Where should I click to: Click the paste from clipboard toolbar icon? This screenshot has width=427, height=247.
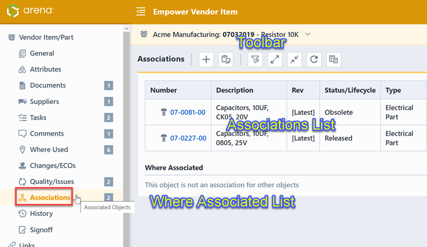226,59
